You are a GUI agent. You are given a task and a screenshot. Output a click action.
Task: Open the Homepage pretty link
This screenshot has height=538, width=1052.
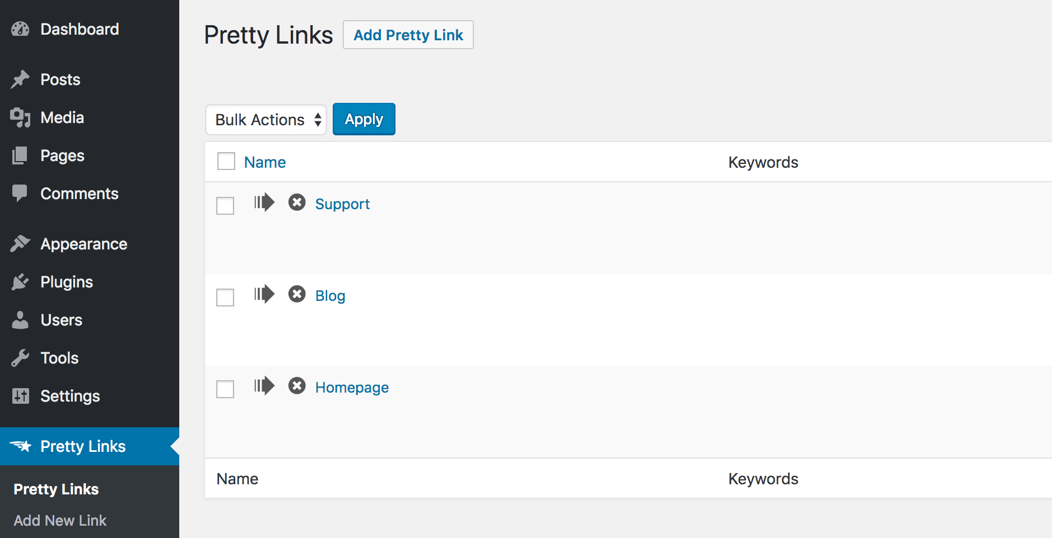(352, 388)
